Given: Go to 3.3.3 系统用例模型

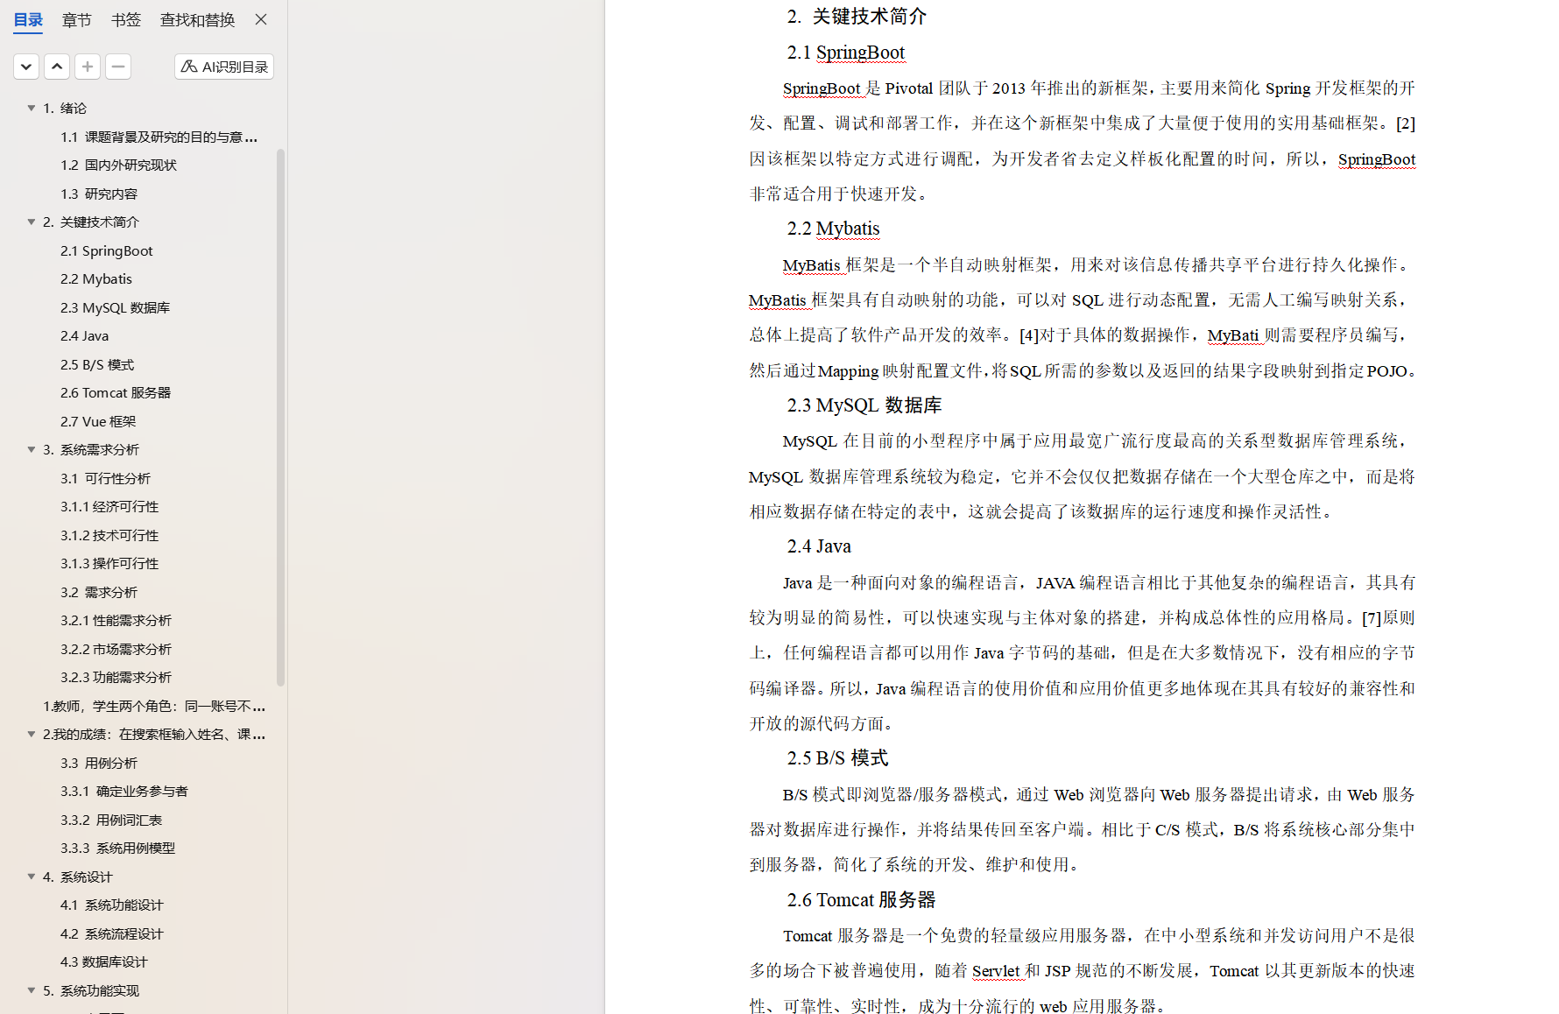Looking at the screenshot, I should tap(117, 849).
